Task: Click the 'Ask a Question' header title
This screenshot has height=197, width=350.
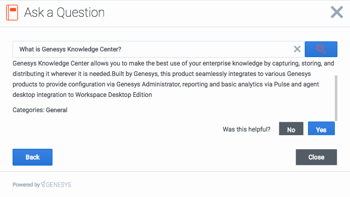Action: (65, 13)
